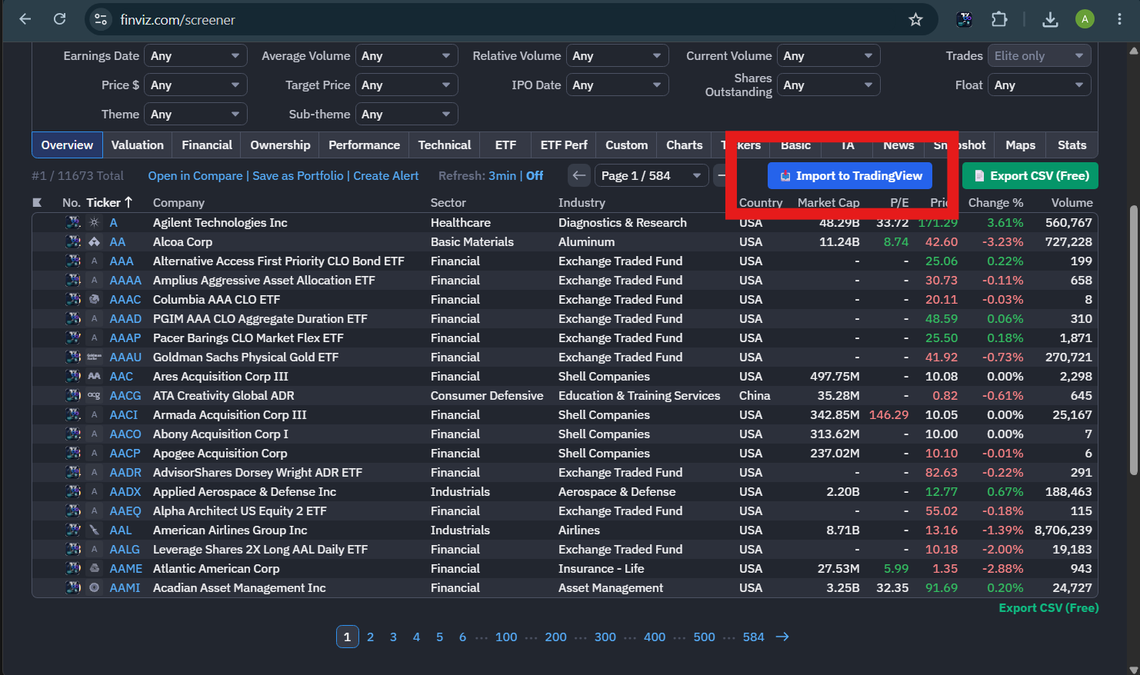Open the Trades Elite only dropdown

point(1039,55)
